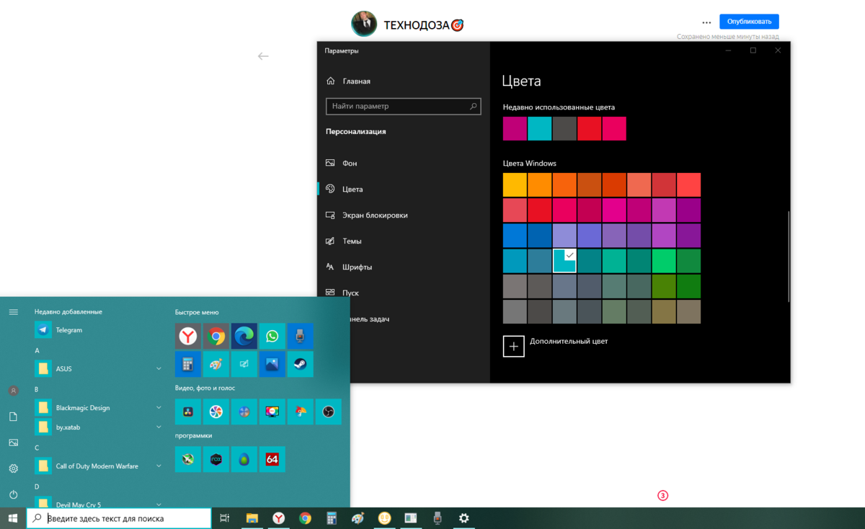Click the Settings window vertical scrollbar
The image size is (865, 529).
coord(789,257)
